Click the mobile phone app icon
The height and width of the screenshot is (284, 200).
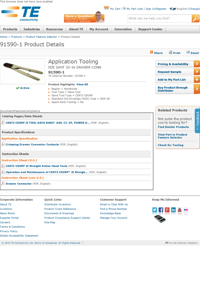pyautogui.click(x=160, y=219)
